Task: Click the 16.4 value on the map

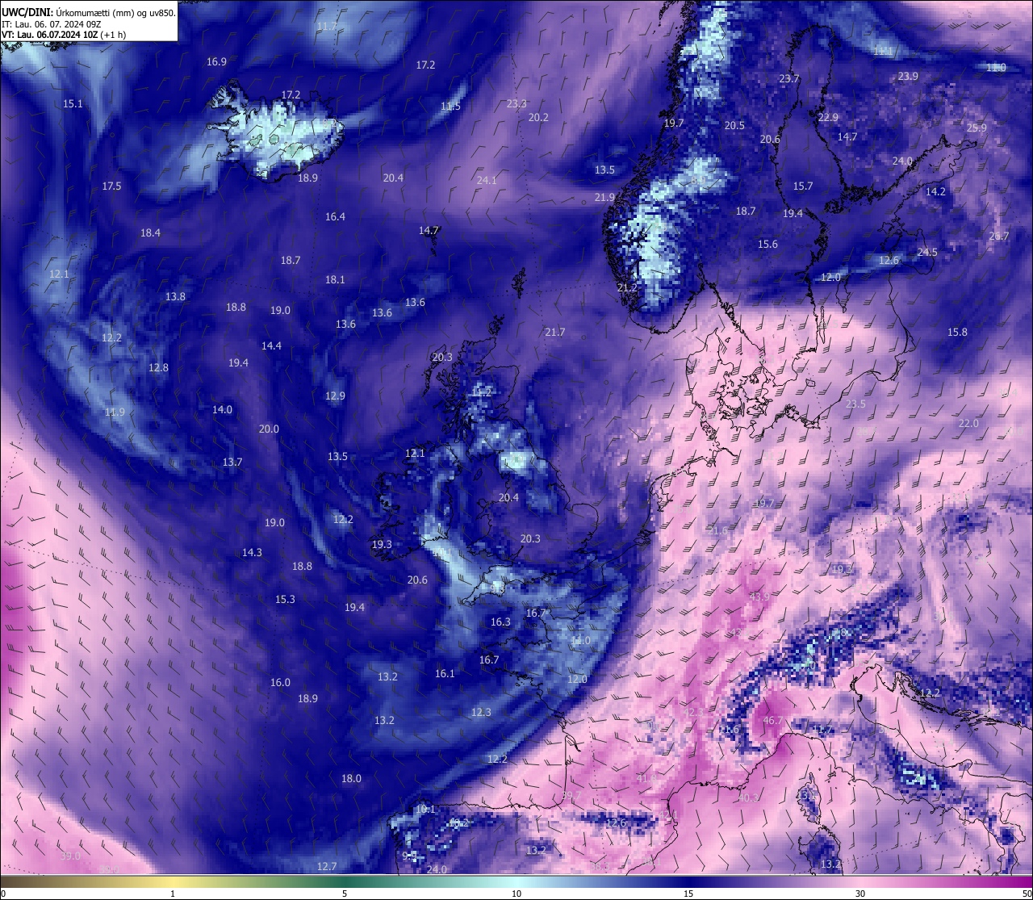Action: 335,216
